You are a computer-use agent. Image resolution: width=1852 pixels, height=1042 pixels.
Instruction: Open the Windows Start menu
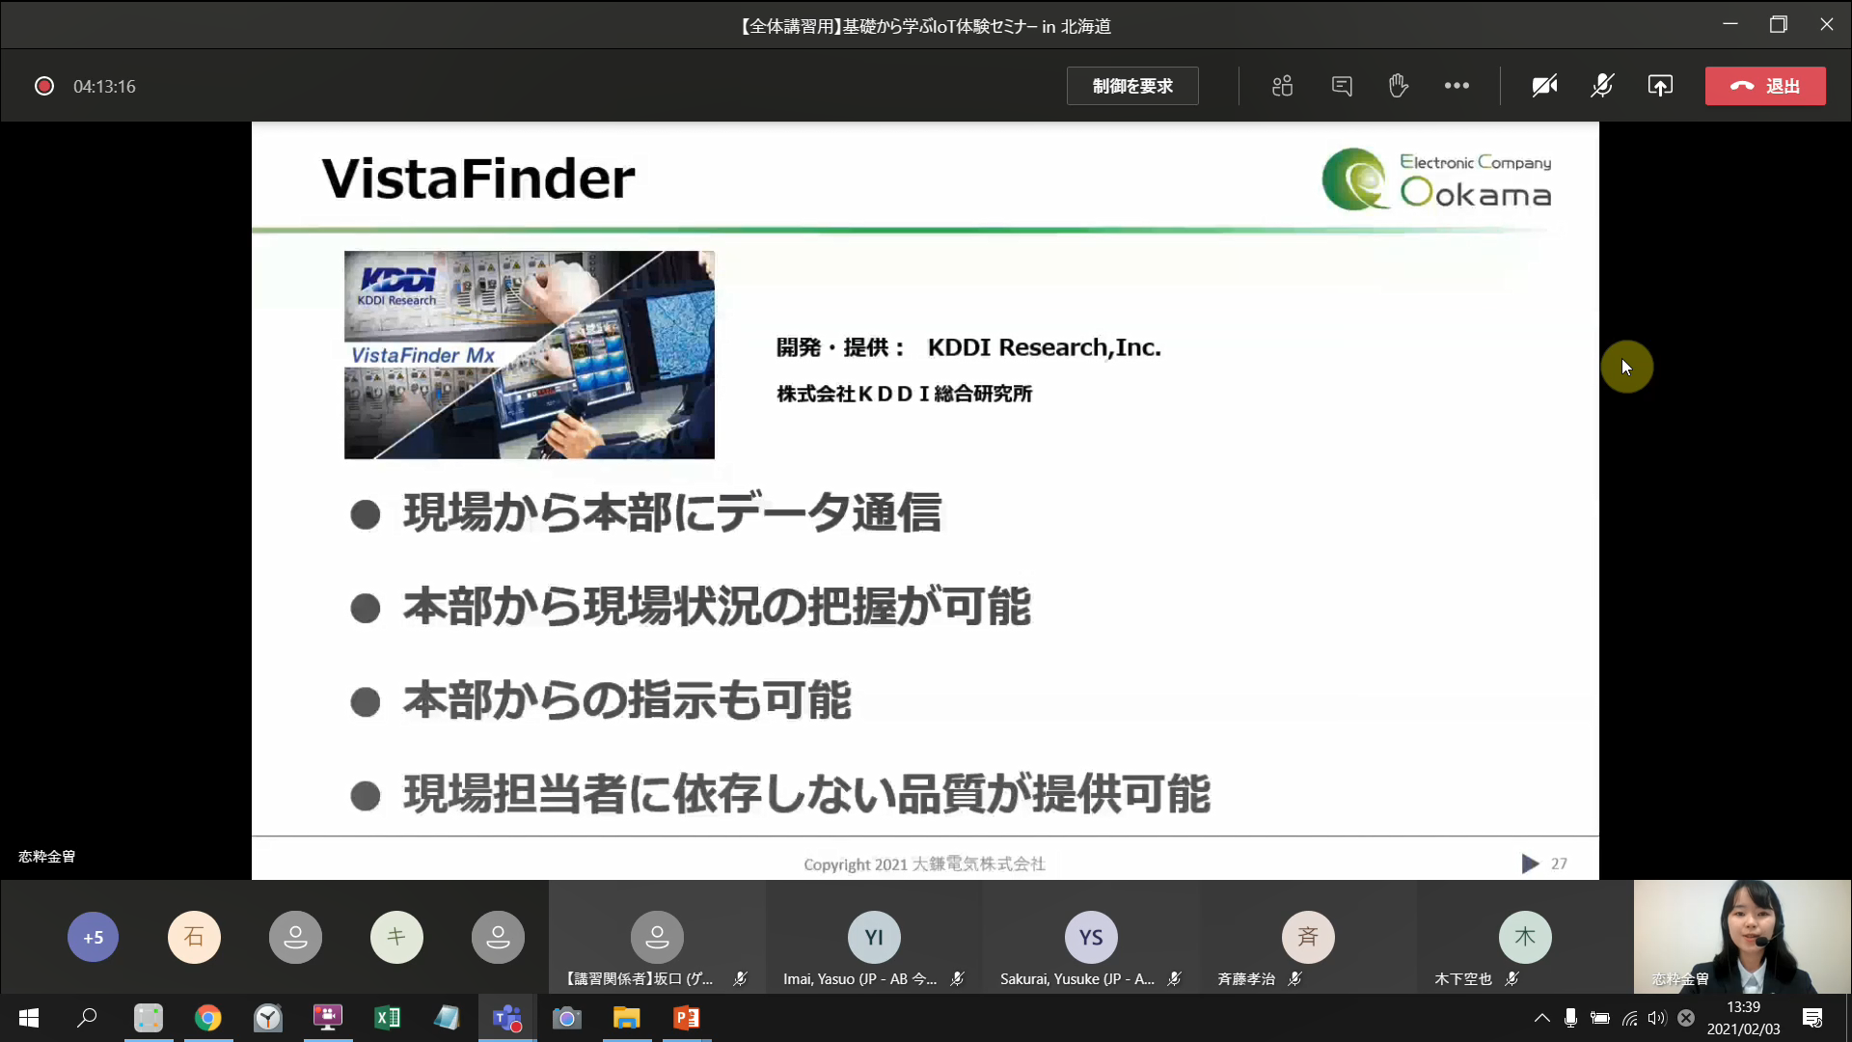click(x=29, y=1018)
